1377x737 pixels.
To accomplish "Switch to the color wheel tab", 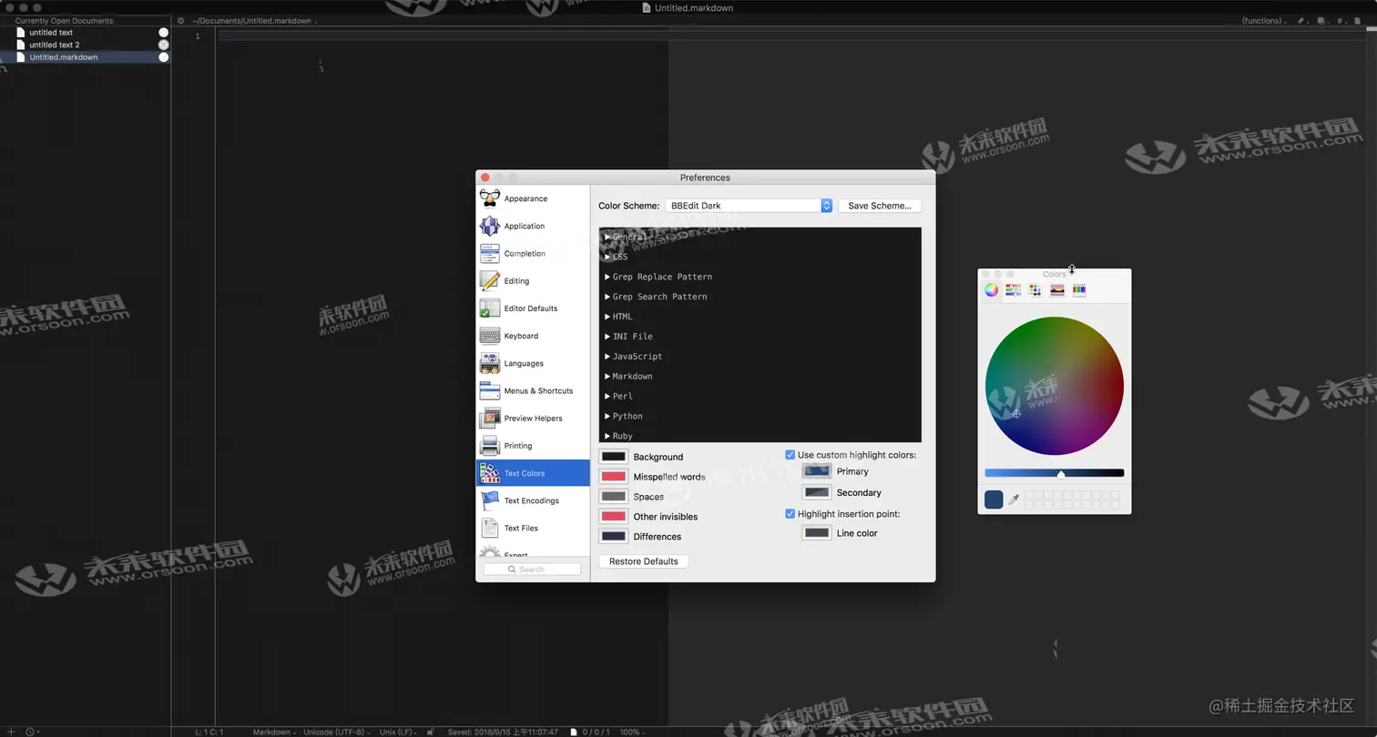I will point(991,290).
